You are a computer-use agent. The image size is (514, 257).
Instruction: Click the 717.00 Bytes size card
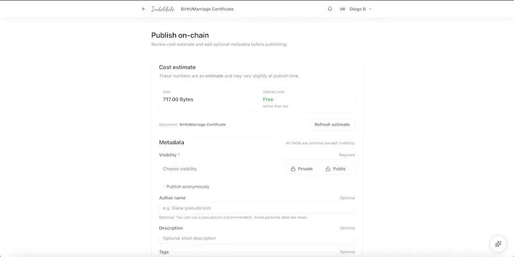[x=207, y=99]
